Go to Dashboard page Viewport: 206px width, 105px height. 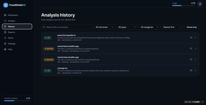coord(17,15)
